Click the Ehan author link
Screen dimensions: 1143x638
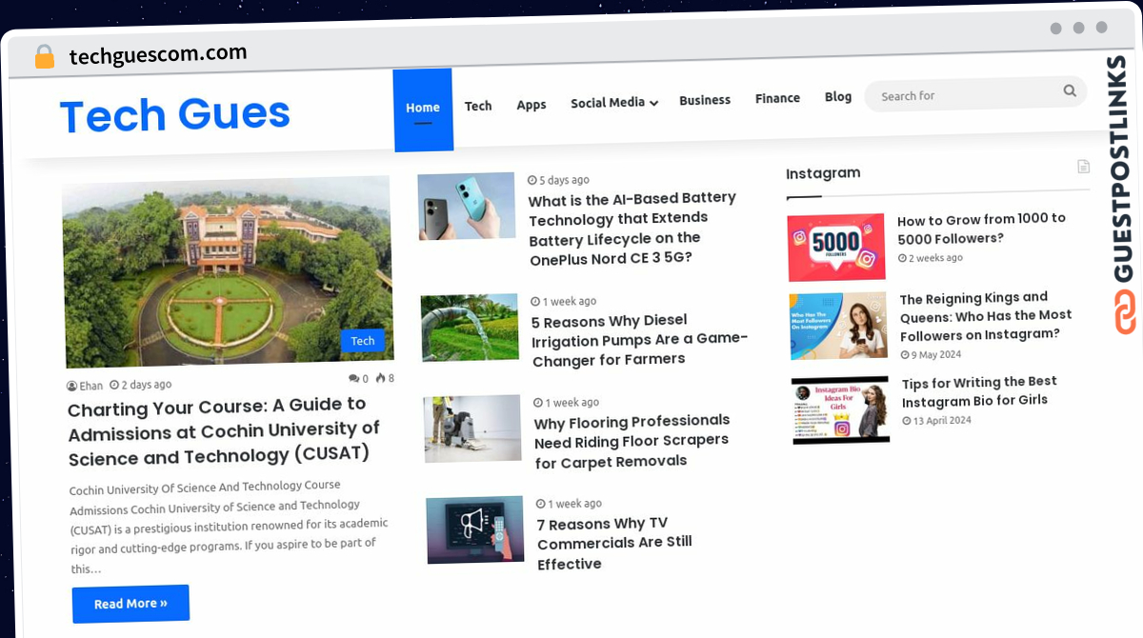click(x=91, y=386)
